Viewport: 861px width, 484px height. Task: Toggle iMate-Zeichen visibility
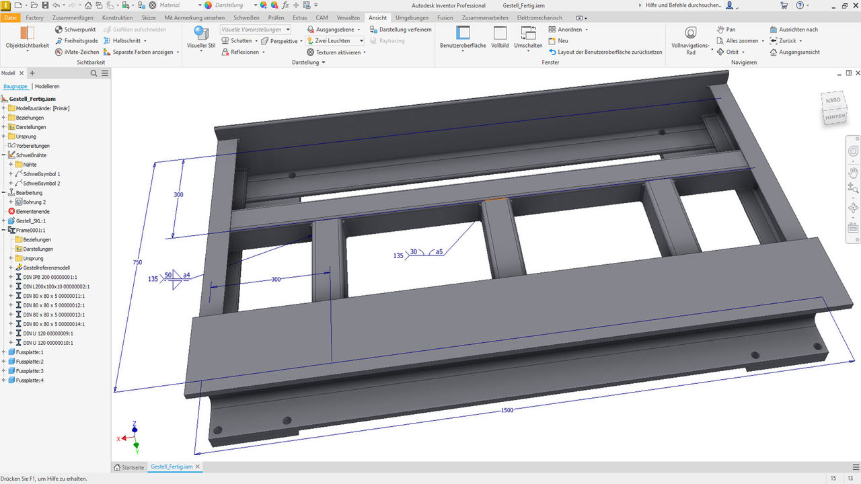77,52
